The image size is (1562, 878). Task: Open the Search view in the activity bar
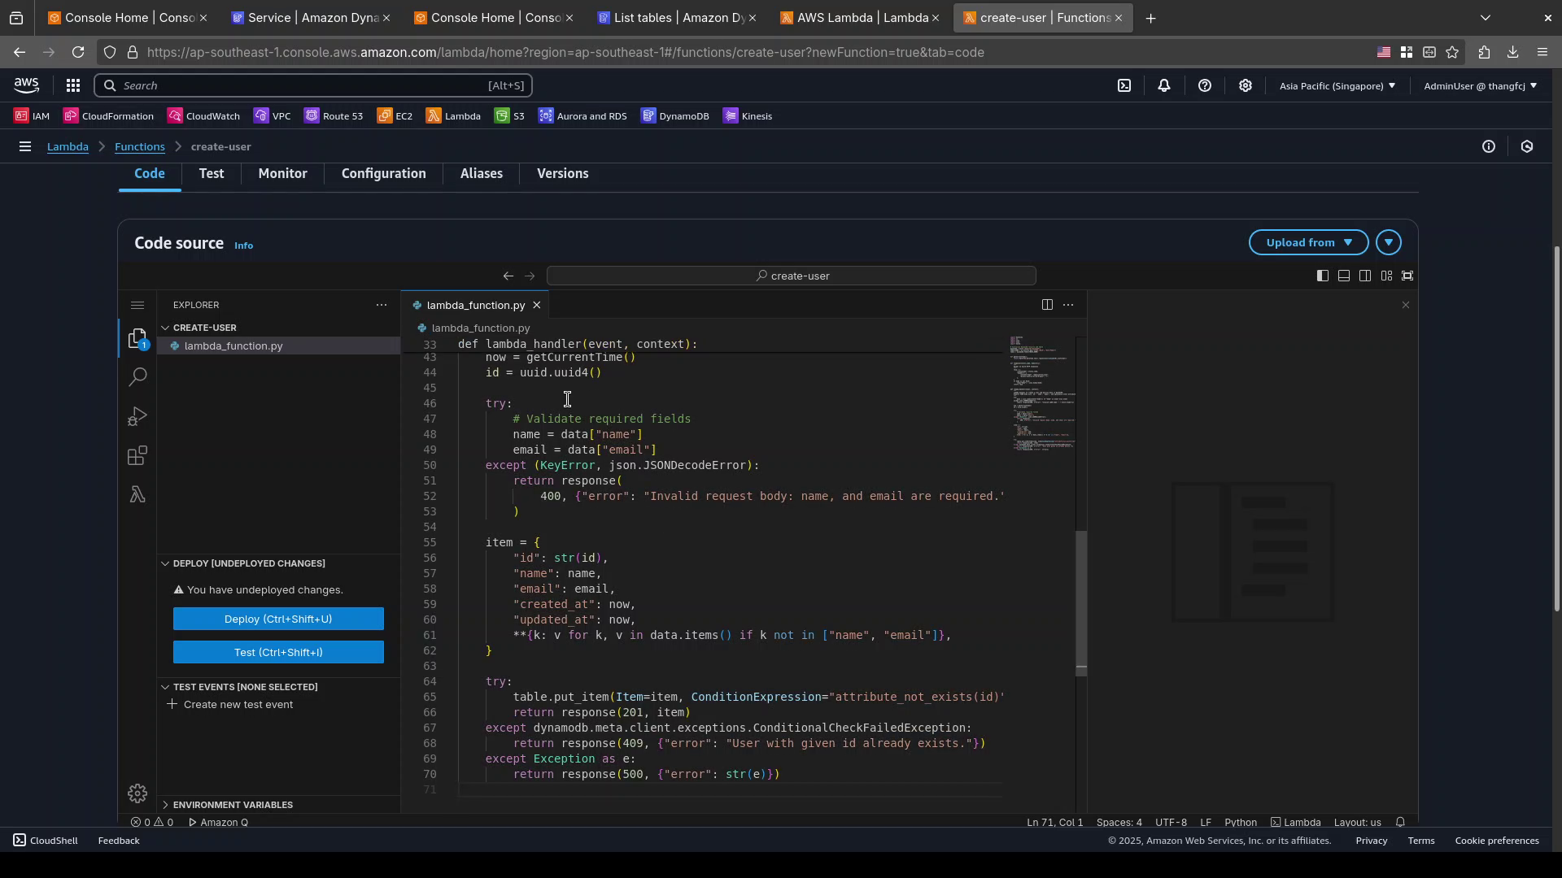[x=137, y=377]
